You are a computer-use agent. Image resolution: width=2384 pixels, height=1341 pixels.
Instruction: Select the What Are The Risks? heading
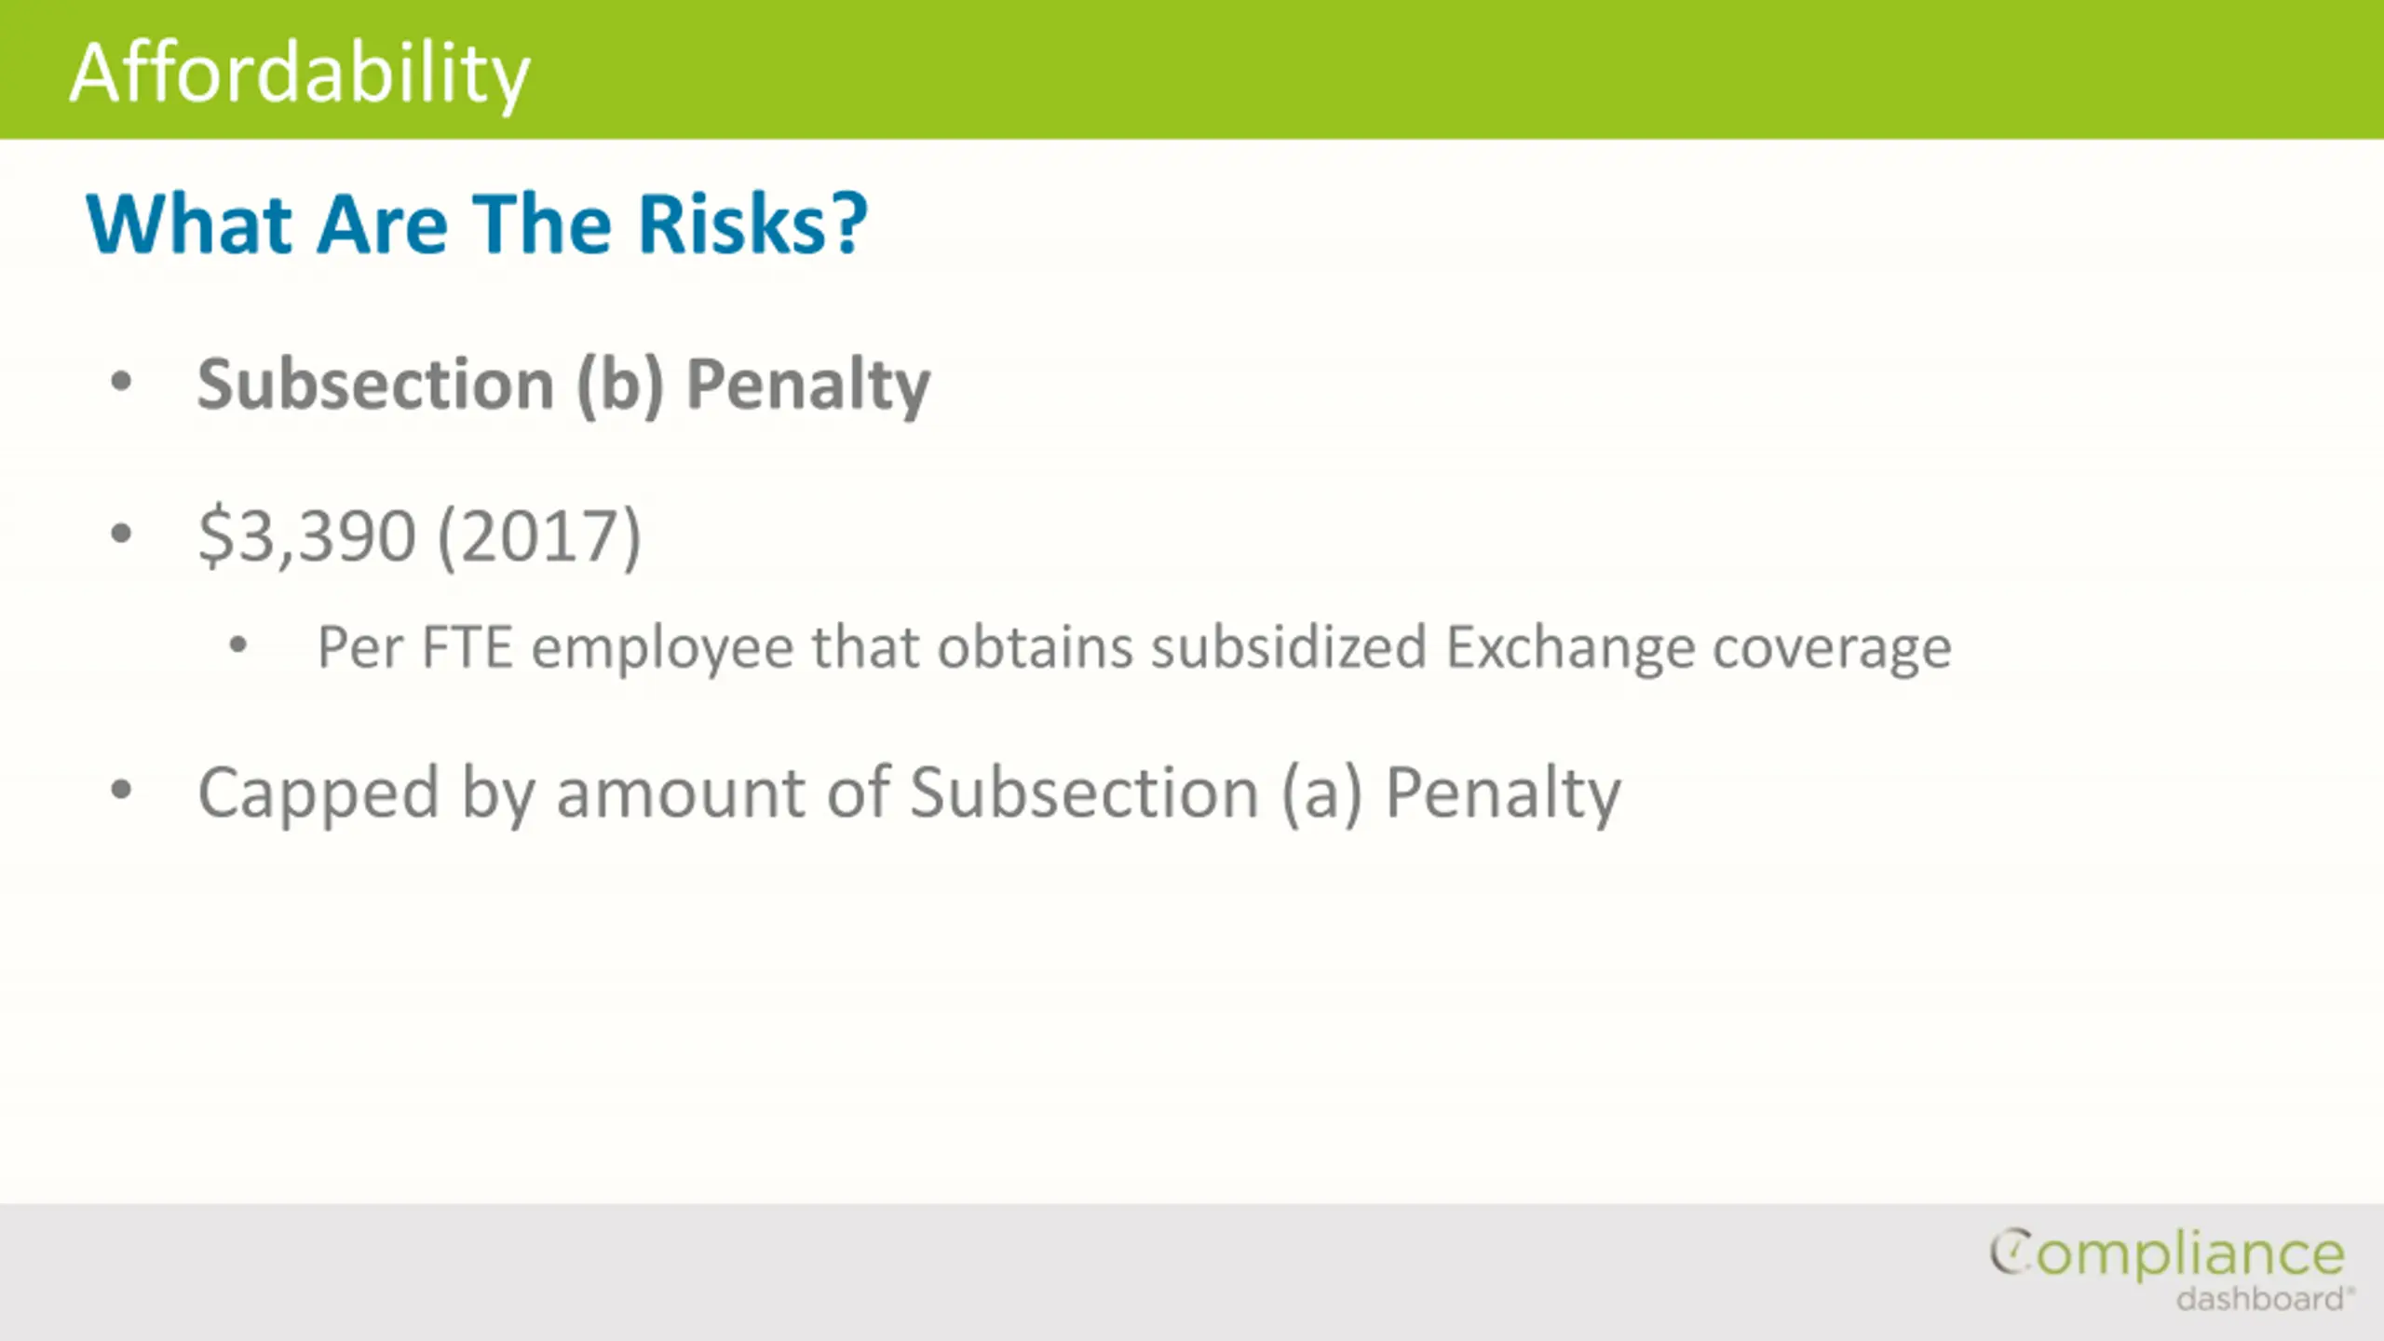(477, 223)
